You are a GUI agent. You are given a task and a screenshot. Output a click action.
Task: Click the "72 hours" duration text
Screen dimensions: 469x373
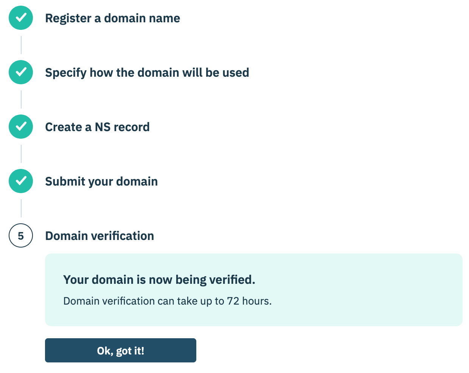pyautogui.click(x=248, y=301)
